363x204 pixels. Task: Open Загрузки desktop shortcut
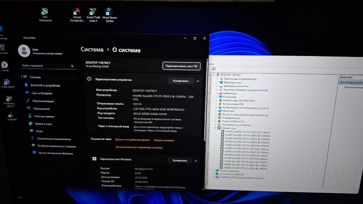coord(11,116)
